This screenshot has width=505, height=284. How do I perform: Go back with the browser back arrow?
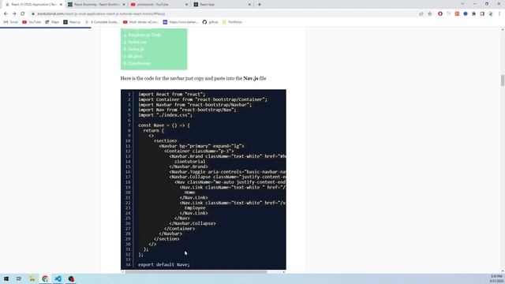6,14
